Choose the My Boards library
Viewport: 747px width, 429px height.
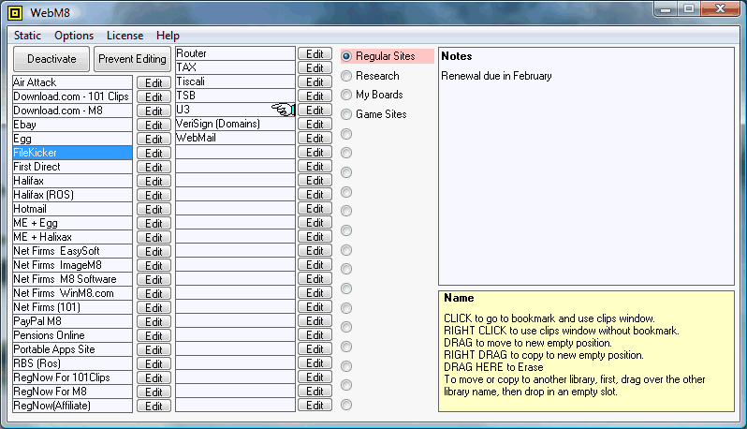coord(346,95)
